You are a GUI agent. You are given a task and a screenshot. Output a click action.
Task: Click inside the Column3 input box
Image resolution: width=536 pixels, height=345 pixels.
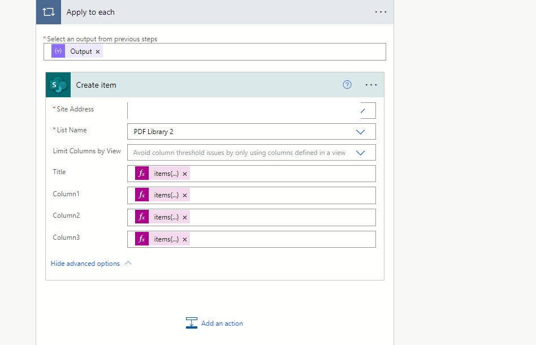[x=251, y=239]
